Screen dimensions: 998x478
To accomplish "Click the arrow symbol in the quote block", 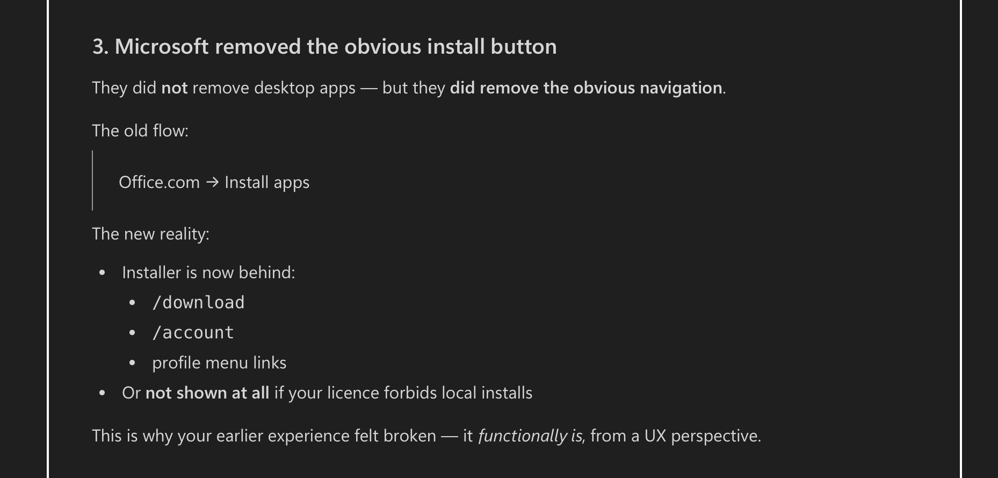I will [212, 183].
